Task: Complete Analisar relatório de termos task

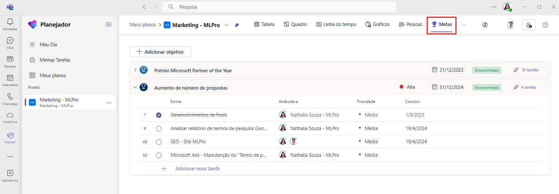Action: 158,128
